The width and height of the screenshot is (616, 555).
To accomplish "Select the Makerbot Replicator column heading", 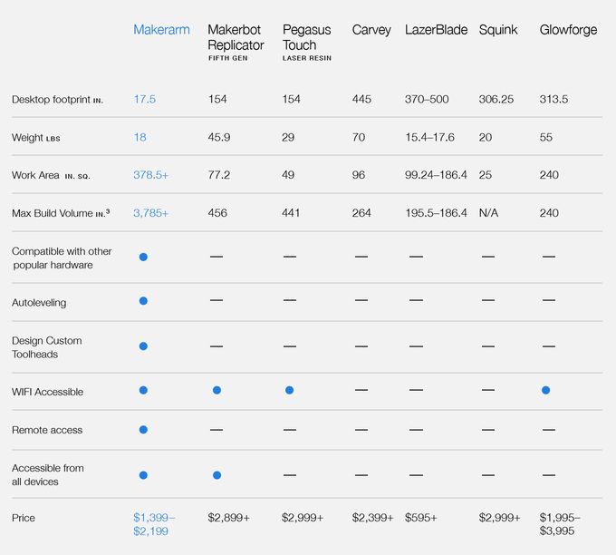I will pyautogui.click(x=236, y=37).
